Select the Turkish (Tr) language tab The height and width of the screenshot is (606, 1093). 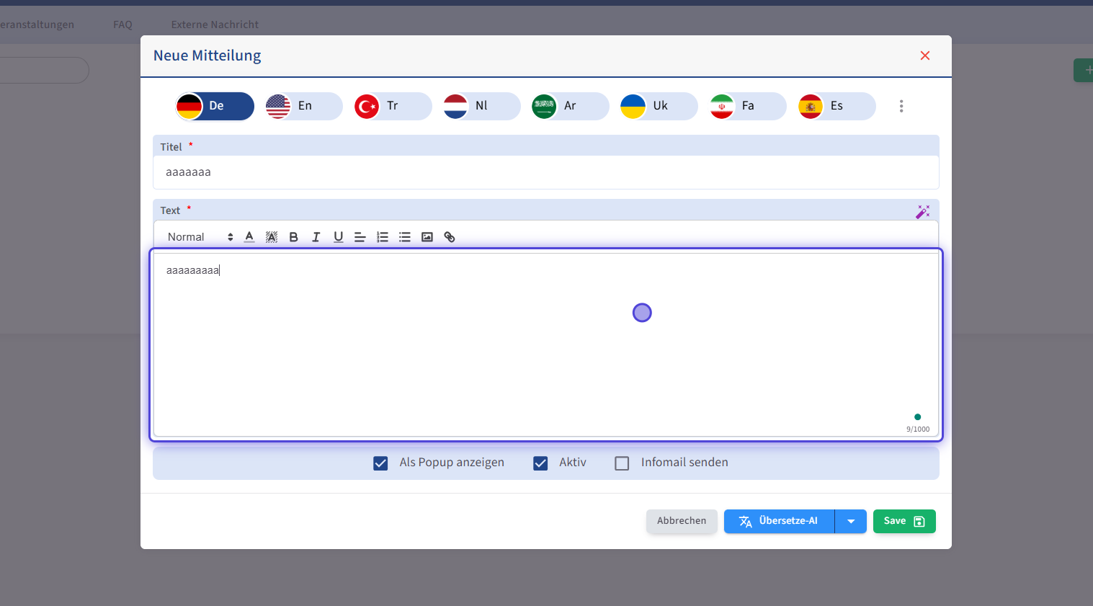392,107
